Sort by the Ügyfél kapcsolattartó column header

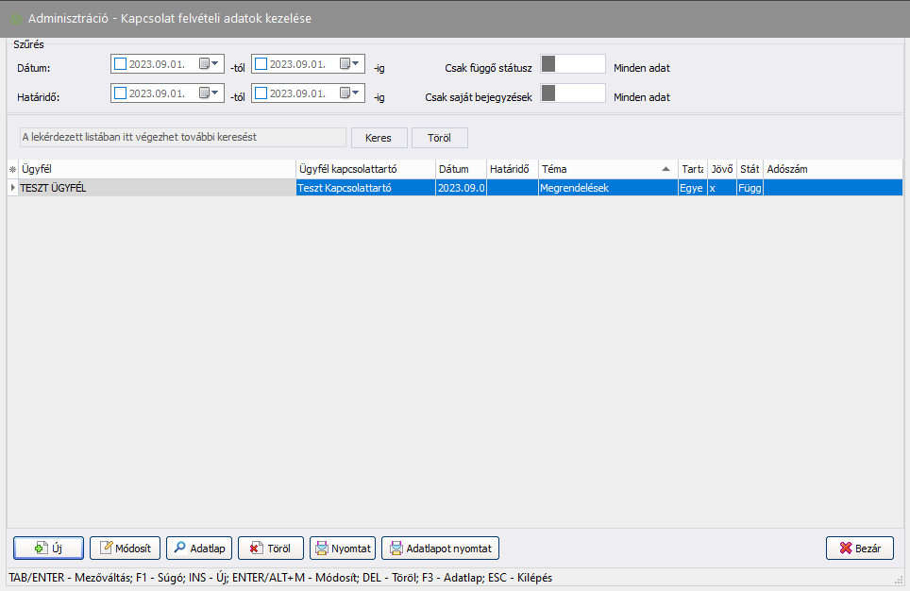click(x=364, y=169)
